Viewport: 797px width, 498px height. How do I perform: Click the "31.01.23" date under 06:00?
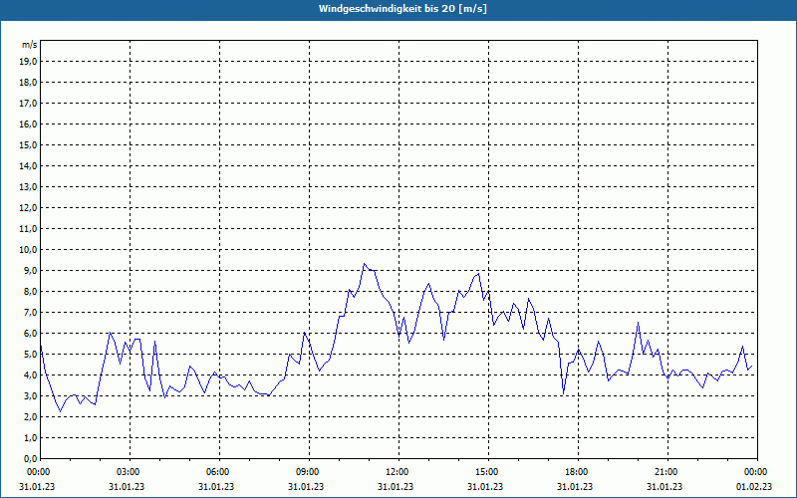(x=216, y=487)
